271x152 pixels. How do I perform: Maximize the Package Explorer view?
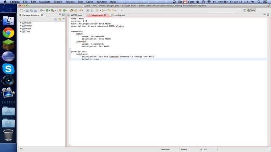(64, 15)
